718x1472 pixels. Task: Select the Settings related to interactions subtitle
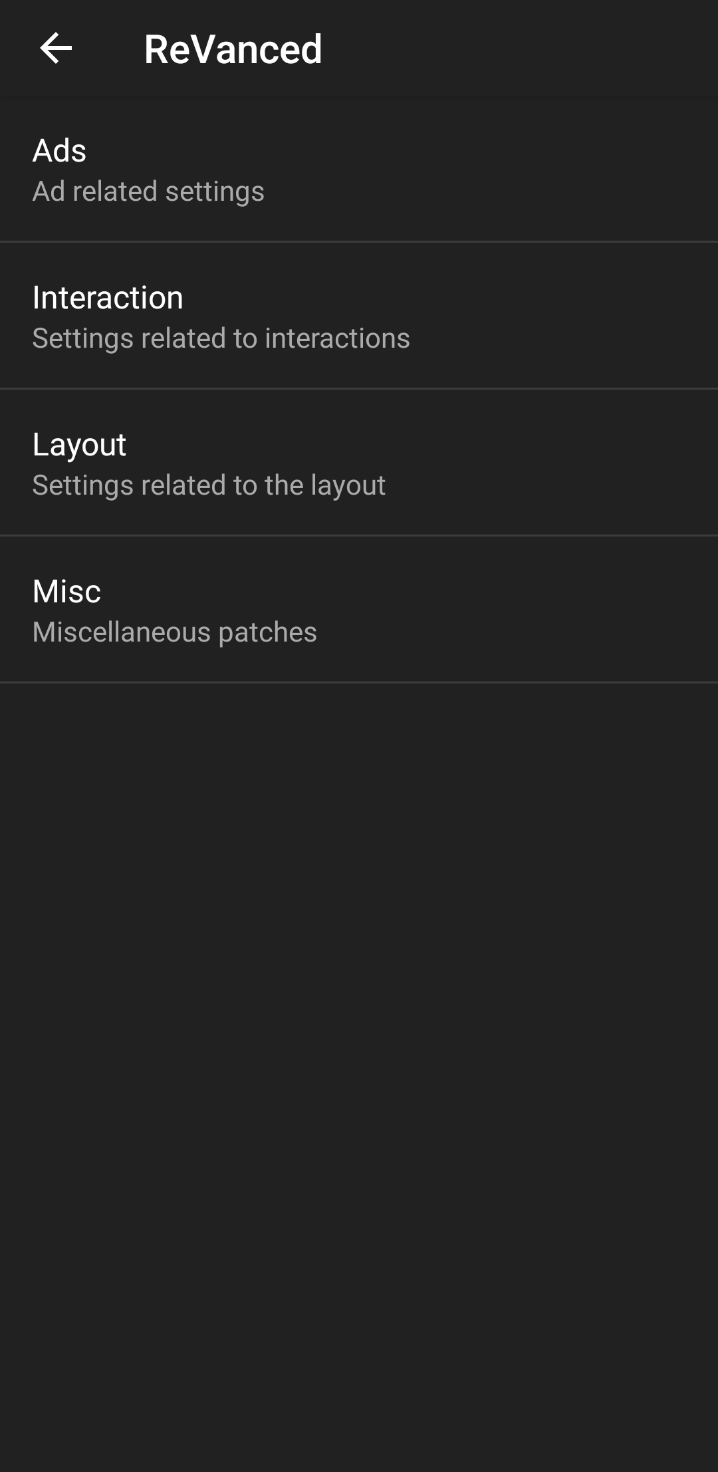[221, 338]
